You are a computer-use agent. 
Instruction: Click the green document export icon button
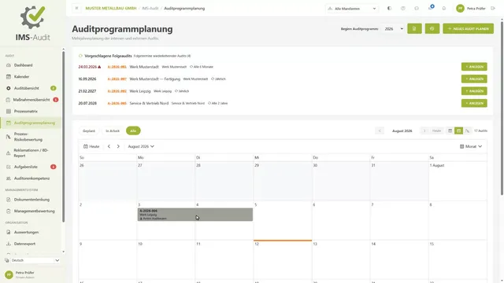coord(414,28)
